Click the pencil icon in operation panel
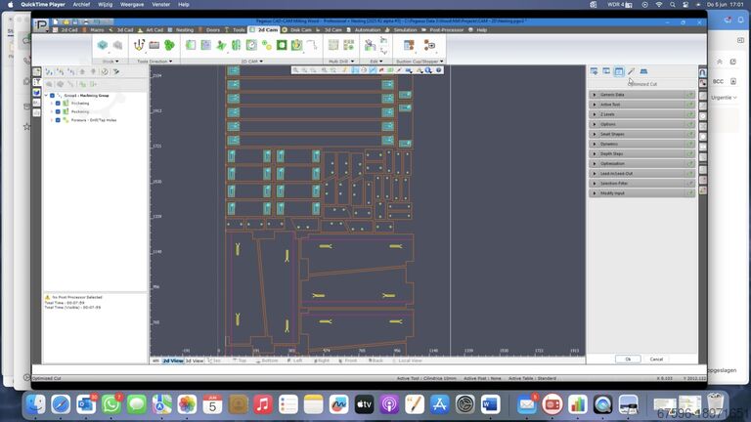 [632, 71]
